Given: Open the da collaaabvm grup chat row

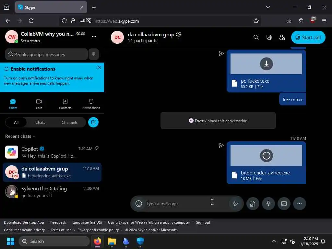Looking at the screenshot, I should (52, 172).
